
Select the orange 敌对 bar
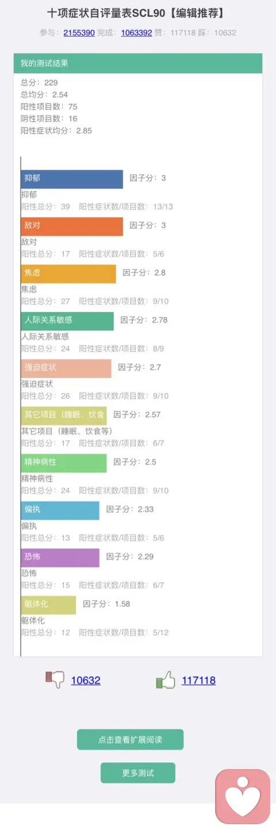pos(72,226)
